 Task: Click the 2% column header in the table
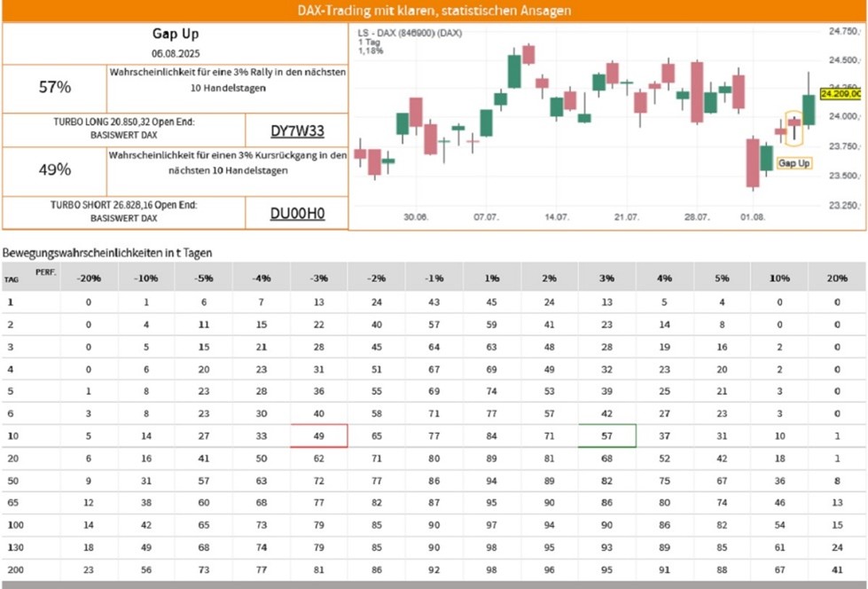coord(549,279)
